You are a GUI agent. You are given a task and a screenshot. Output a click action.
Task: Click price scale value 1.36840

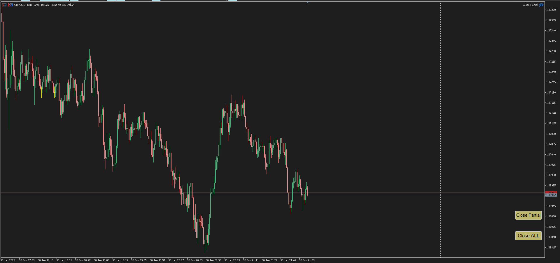551,237
